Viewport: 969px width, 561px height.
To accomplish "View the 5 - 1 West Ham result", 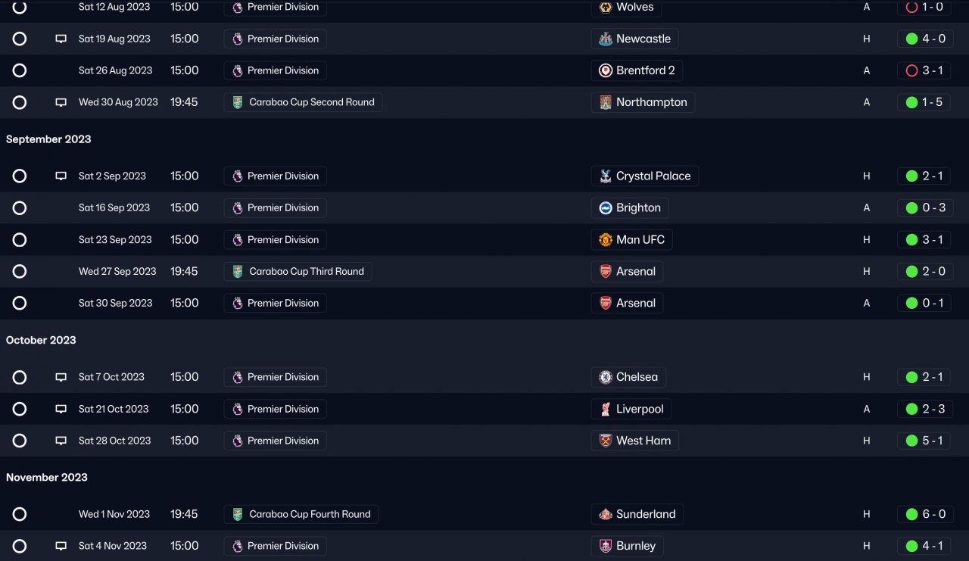I will coord(933,441).
